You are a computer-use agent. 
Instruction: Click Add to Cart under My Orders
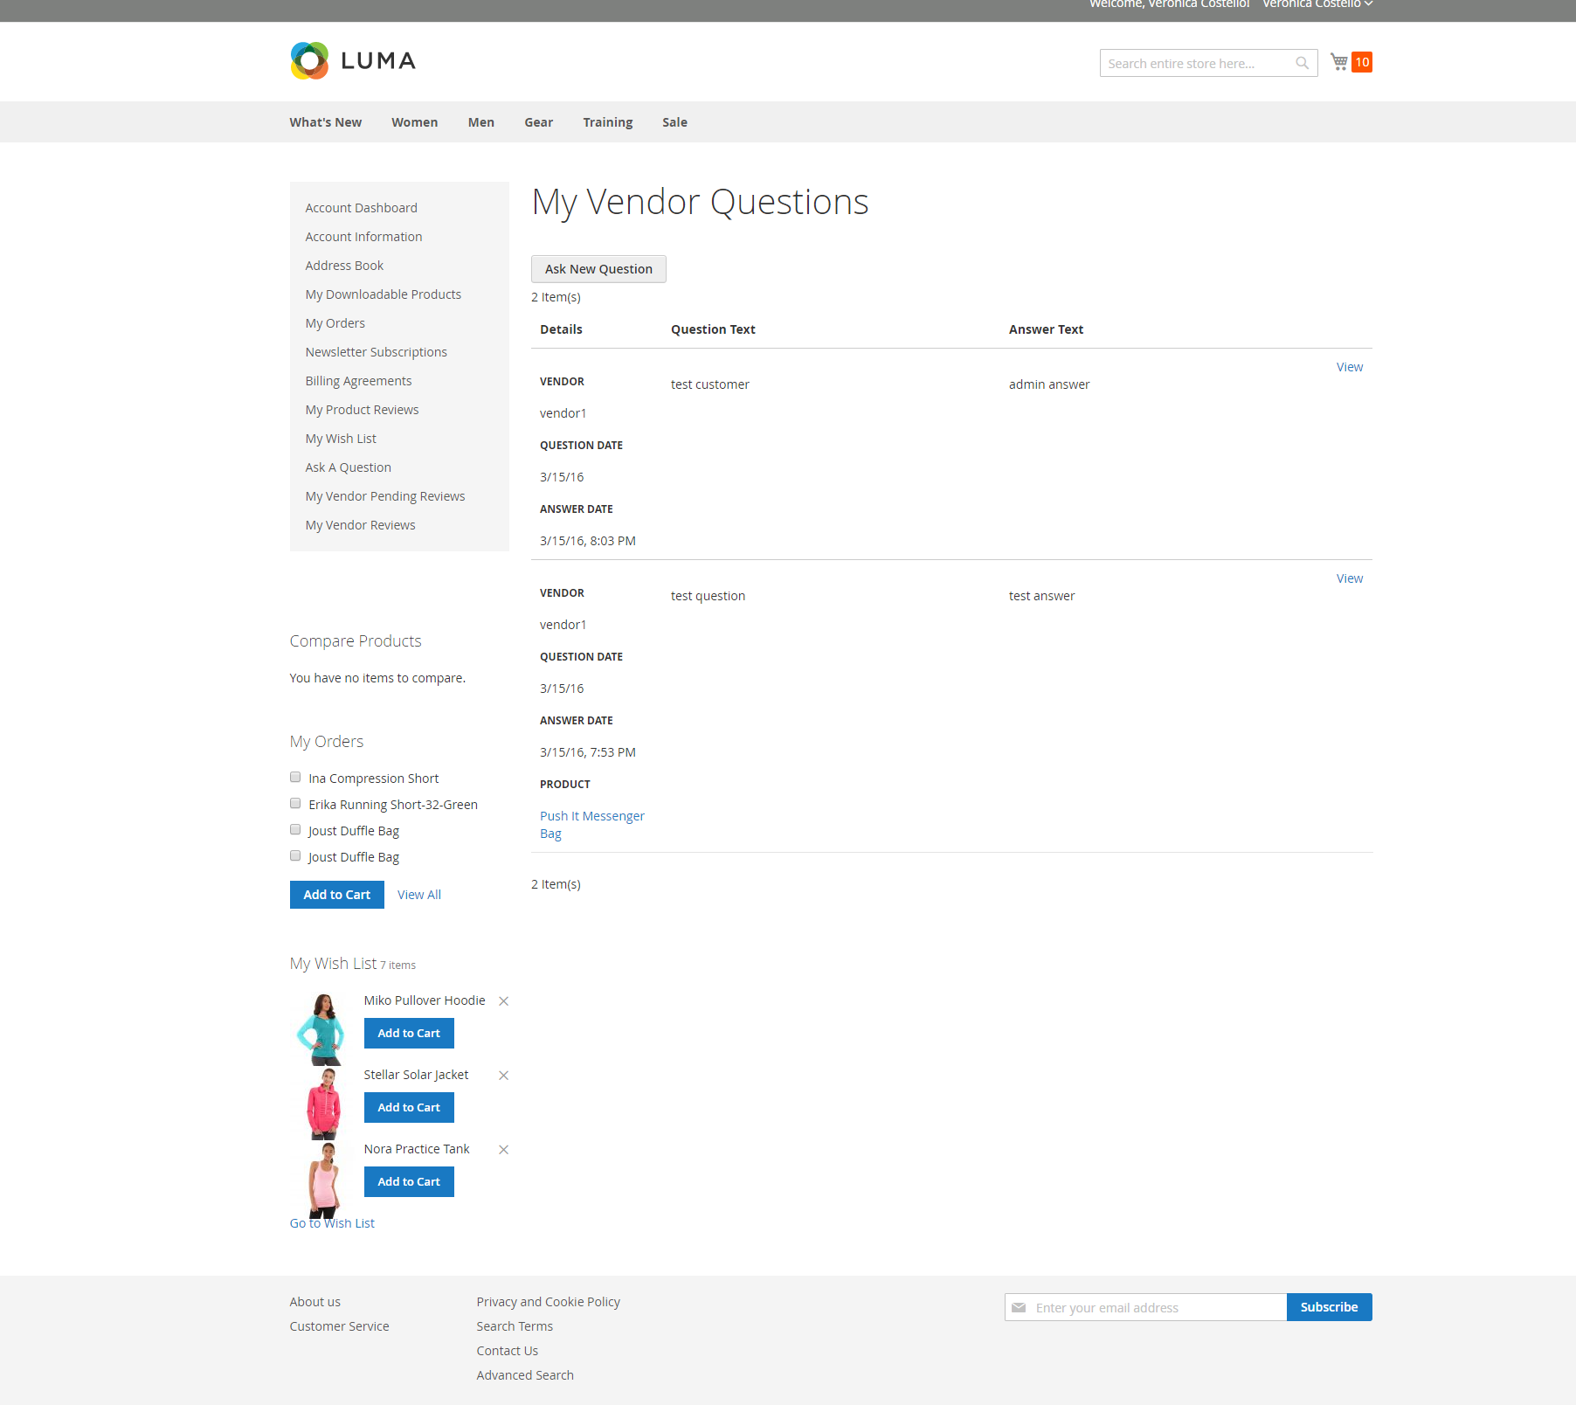point(337,895)
